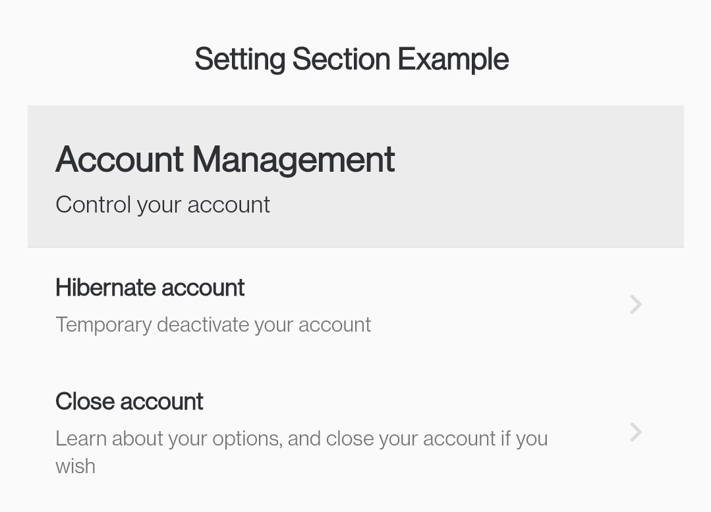Click the chevron beside Close account

(635, 432)
